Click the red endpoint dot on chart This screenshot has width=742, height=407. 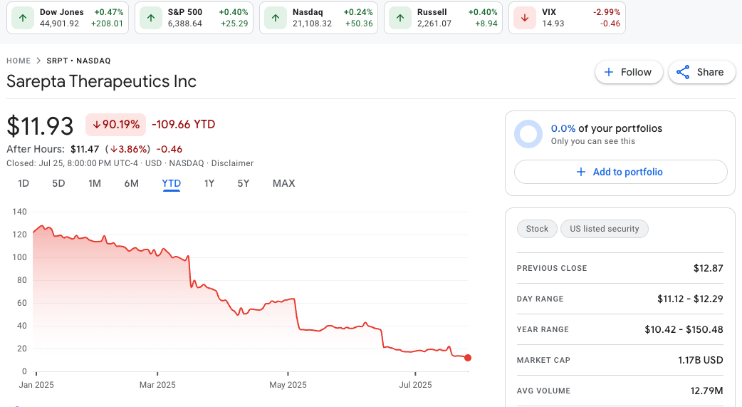click(x=468, y=358)
